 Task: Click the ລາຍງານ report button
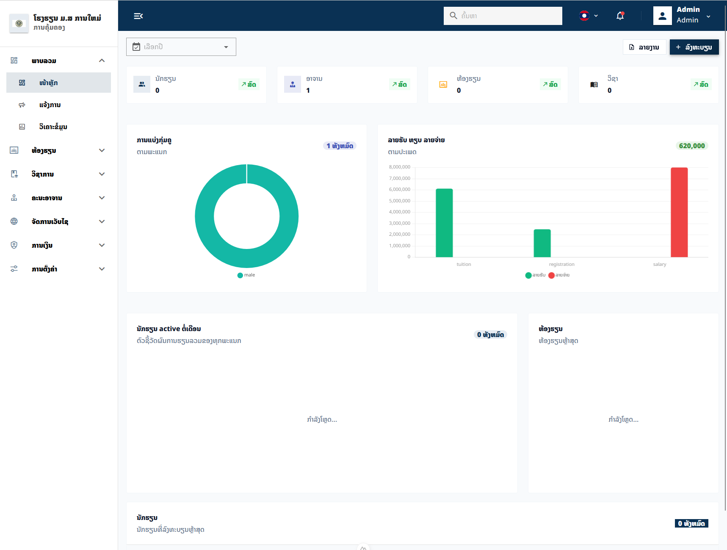click(644, 47)
